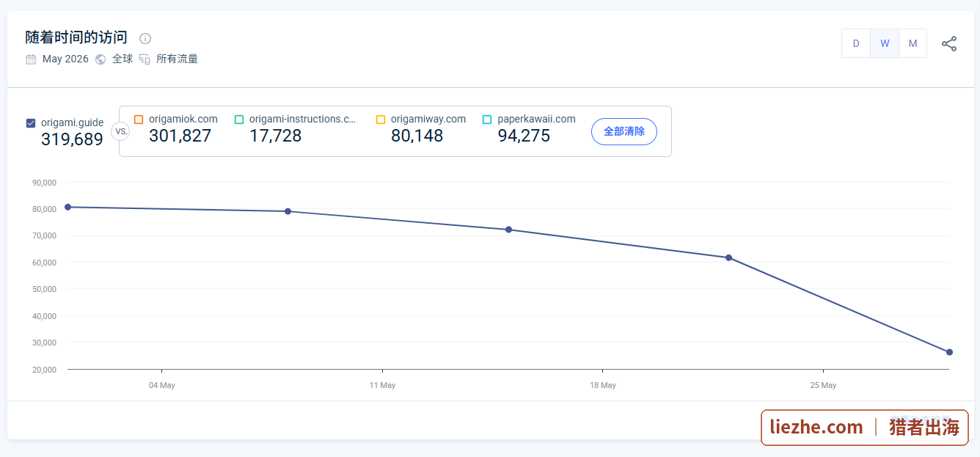Click the data point near 25 May drop
Viewport: 980px width, 457px height.
pos(728,257)
